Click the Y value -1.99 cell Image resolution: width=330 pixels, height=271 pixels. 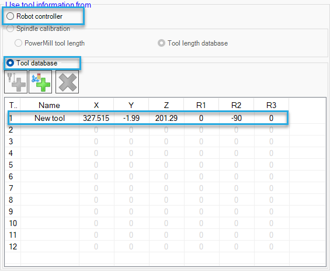[x=131, y=118]
